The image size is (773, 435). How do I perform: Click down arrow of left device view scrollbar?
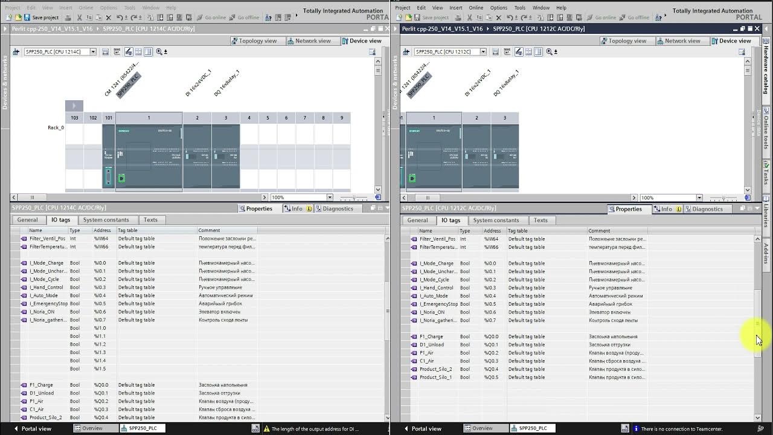[x=378, y=189]
